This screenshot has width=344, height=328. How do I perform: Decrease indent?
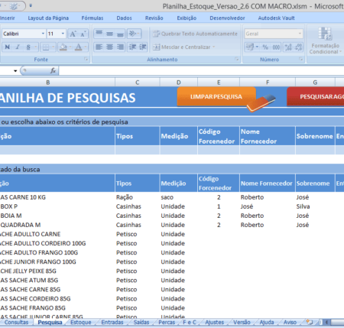click(132, 47)
